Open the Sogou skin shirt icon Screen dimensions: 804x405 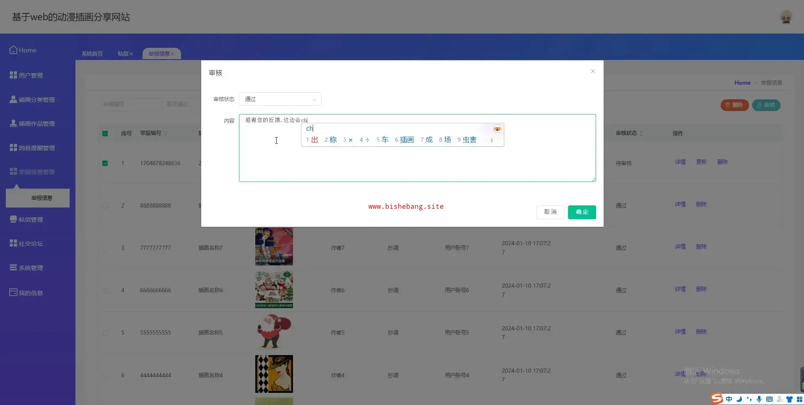point(789,399)
